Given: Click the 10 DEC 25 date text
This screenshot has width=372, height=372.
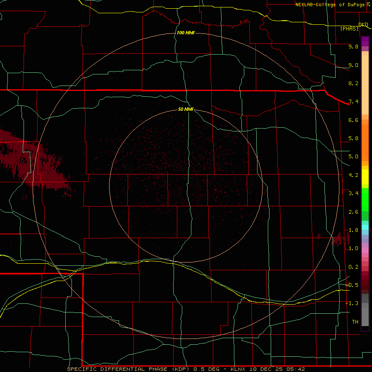Looking at the screenshot, I should 267,369.
